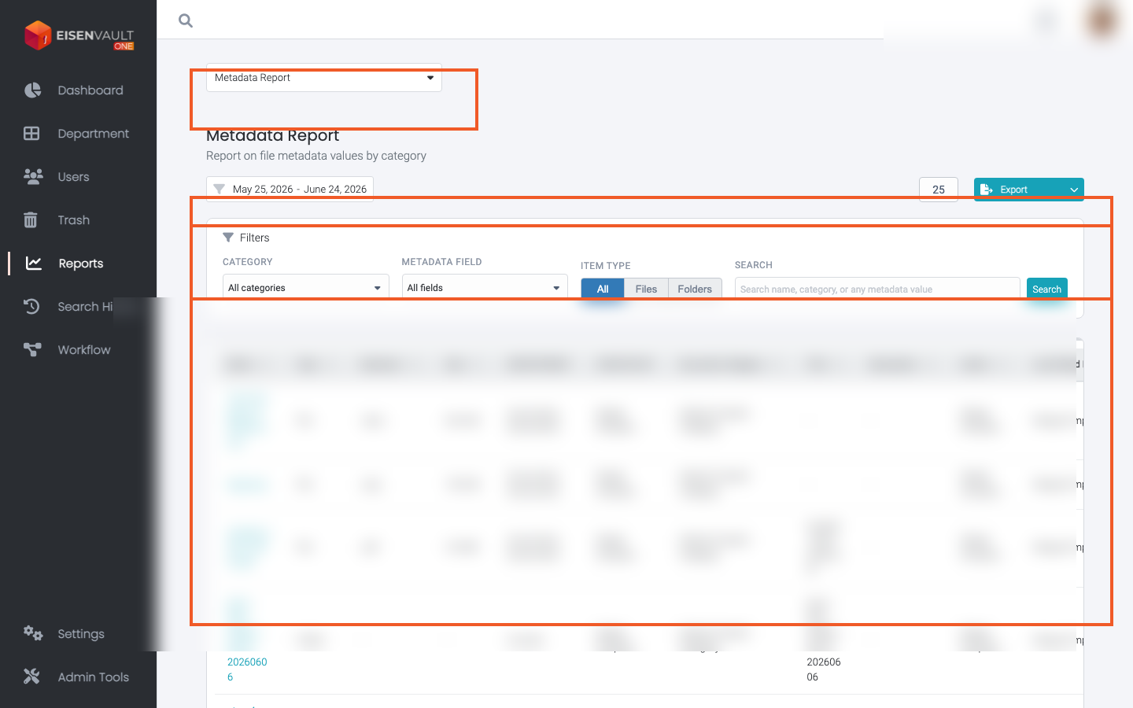The height and width of the screenshot is (708, 1133).
Task: Open the Department page
Action: click(x=93, y=134)
